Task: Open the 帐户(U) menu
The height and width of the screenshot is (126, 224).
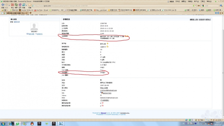Action: coord(196,1)
